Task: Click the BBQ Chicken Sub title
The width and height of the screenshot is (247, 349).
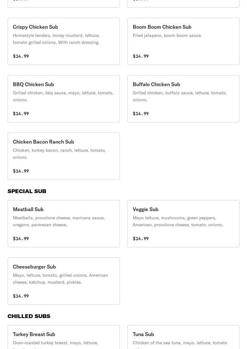Action: coord(33,85)
